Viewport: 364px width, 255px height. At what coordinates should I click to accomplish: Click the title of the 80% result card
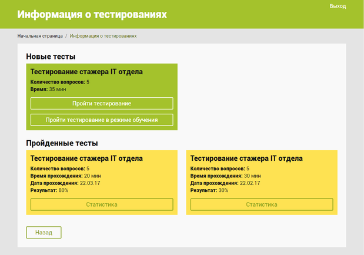click(86, 158)
